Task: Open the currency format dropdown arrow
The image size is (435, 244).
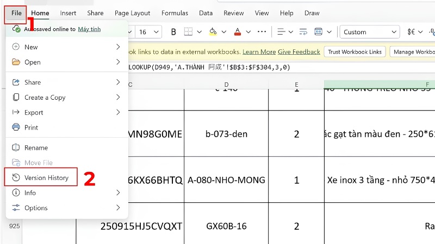Action: click(420, 32)
